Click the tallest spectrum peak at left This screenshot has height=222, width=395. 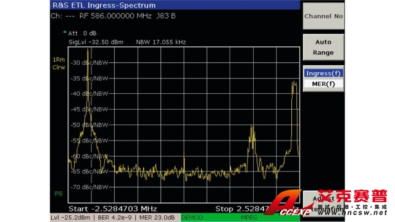[x=88, y=51]
